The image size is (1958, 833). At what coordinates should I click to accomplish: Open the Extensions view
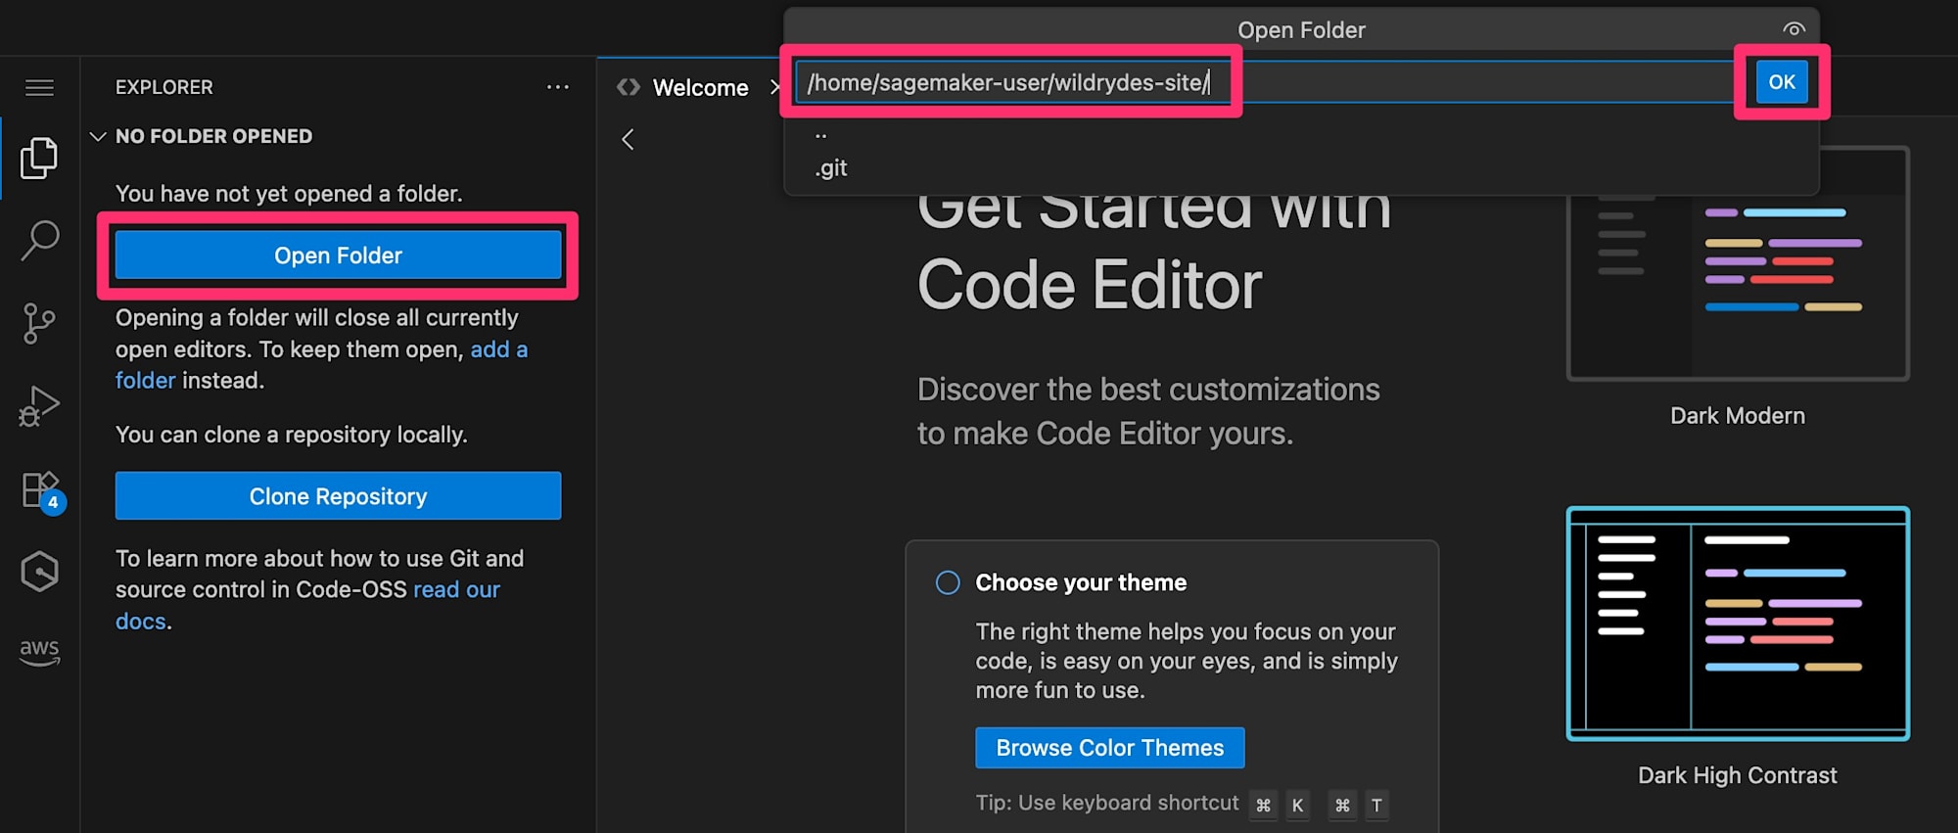[41, 488]
